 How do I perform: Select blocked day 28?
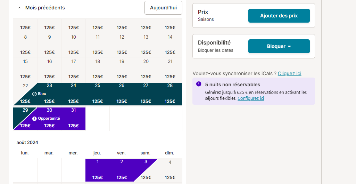click(170, 94)
